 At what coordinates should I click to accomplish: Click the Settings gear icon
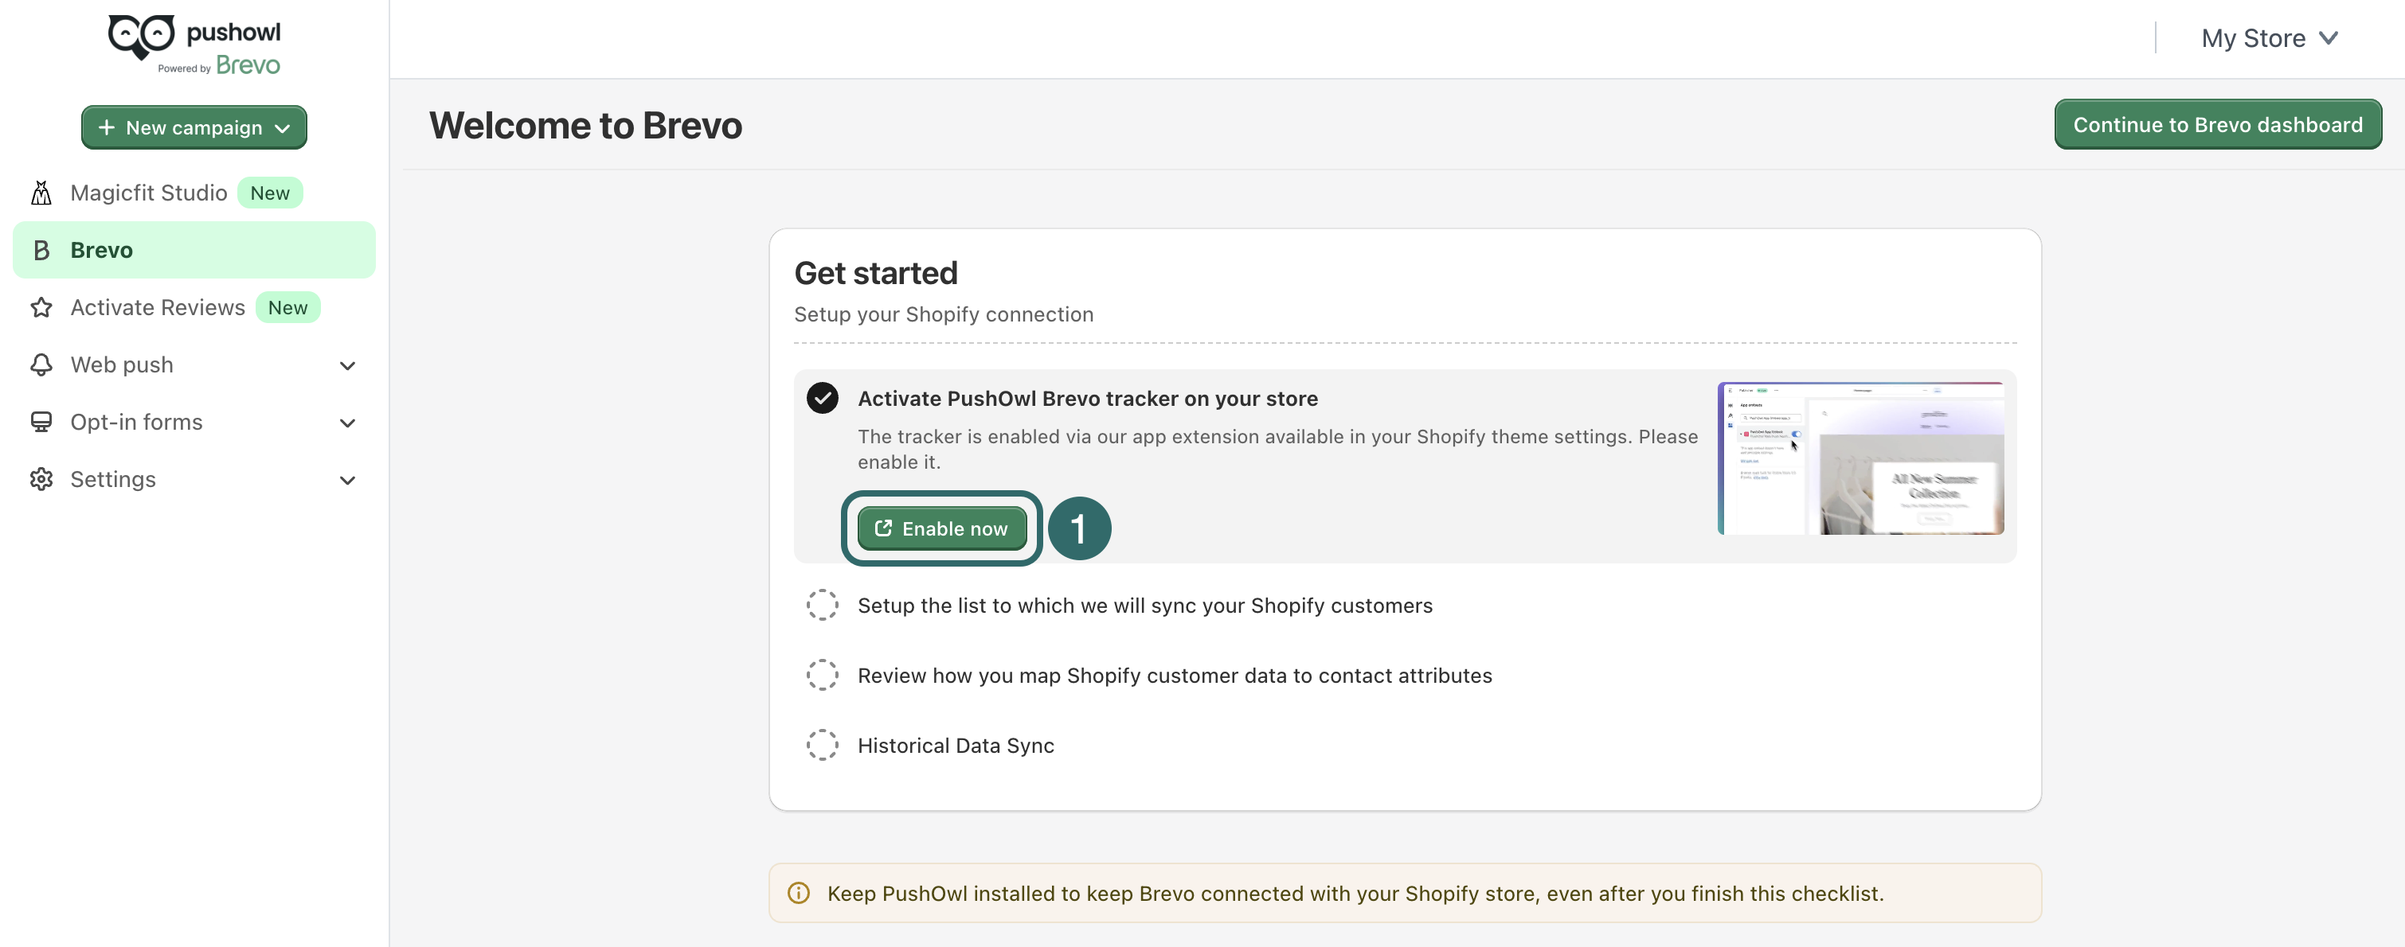coord(41,480)
